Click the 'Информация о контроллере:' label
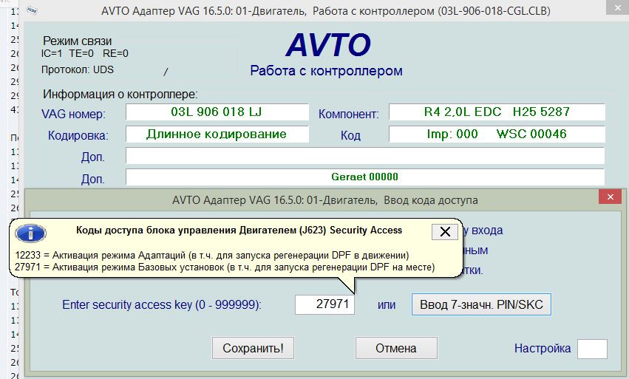 click(120, 95)
